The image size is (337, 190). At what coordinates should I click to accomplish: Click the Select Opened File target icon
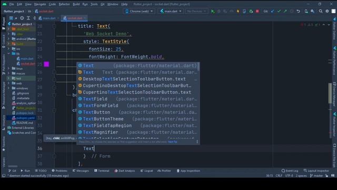click(22, 18)
